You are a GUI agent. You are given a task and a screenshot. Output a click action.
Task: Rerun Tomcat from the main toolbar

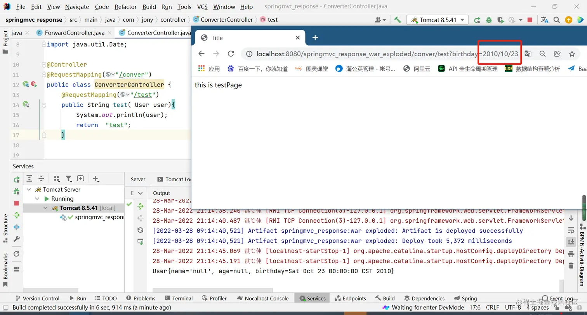click(x=477, y=20)
